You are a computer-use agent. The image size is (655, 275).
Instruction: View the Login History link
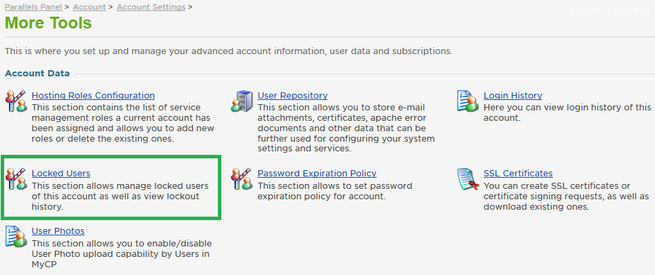coord(513,95)
